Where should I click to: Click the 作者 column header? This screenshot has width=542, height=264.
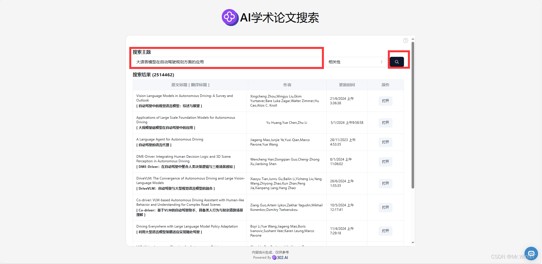pos(287,85)
